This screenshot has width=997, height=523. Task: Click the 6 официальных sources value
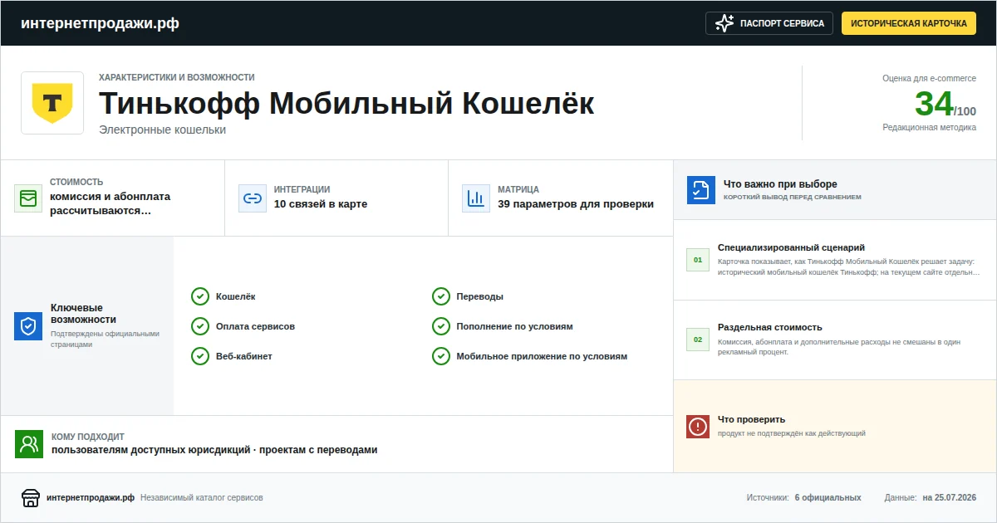[828, 498]
